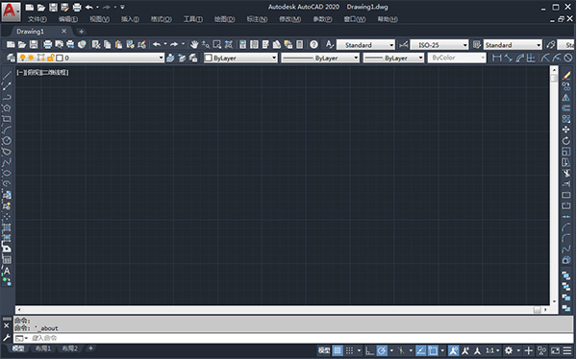Click the Plot printer icon in the standard toolbar
The image size is (577, 359).
[x=47, y=45]
